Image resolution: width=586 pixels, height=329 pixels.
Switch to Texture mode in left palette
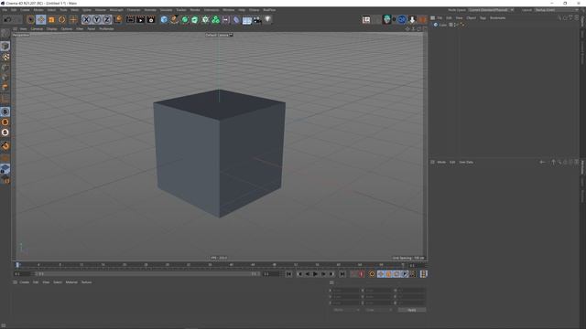tap(5, 57)
